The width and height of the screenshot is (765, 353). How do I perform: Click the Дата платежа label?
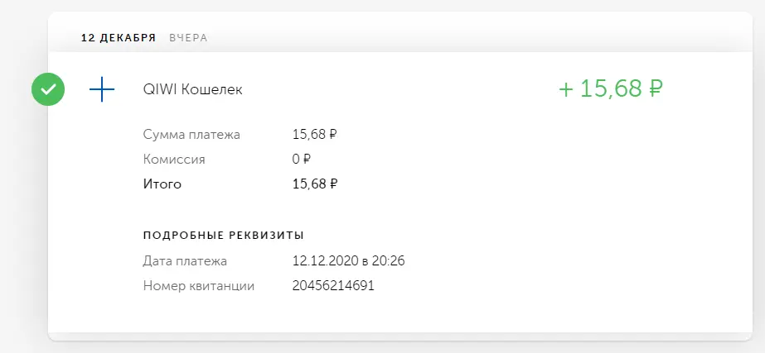(185, 261)
